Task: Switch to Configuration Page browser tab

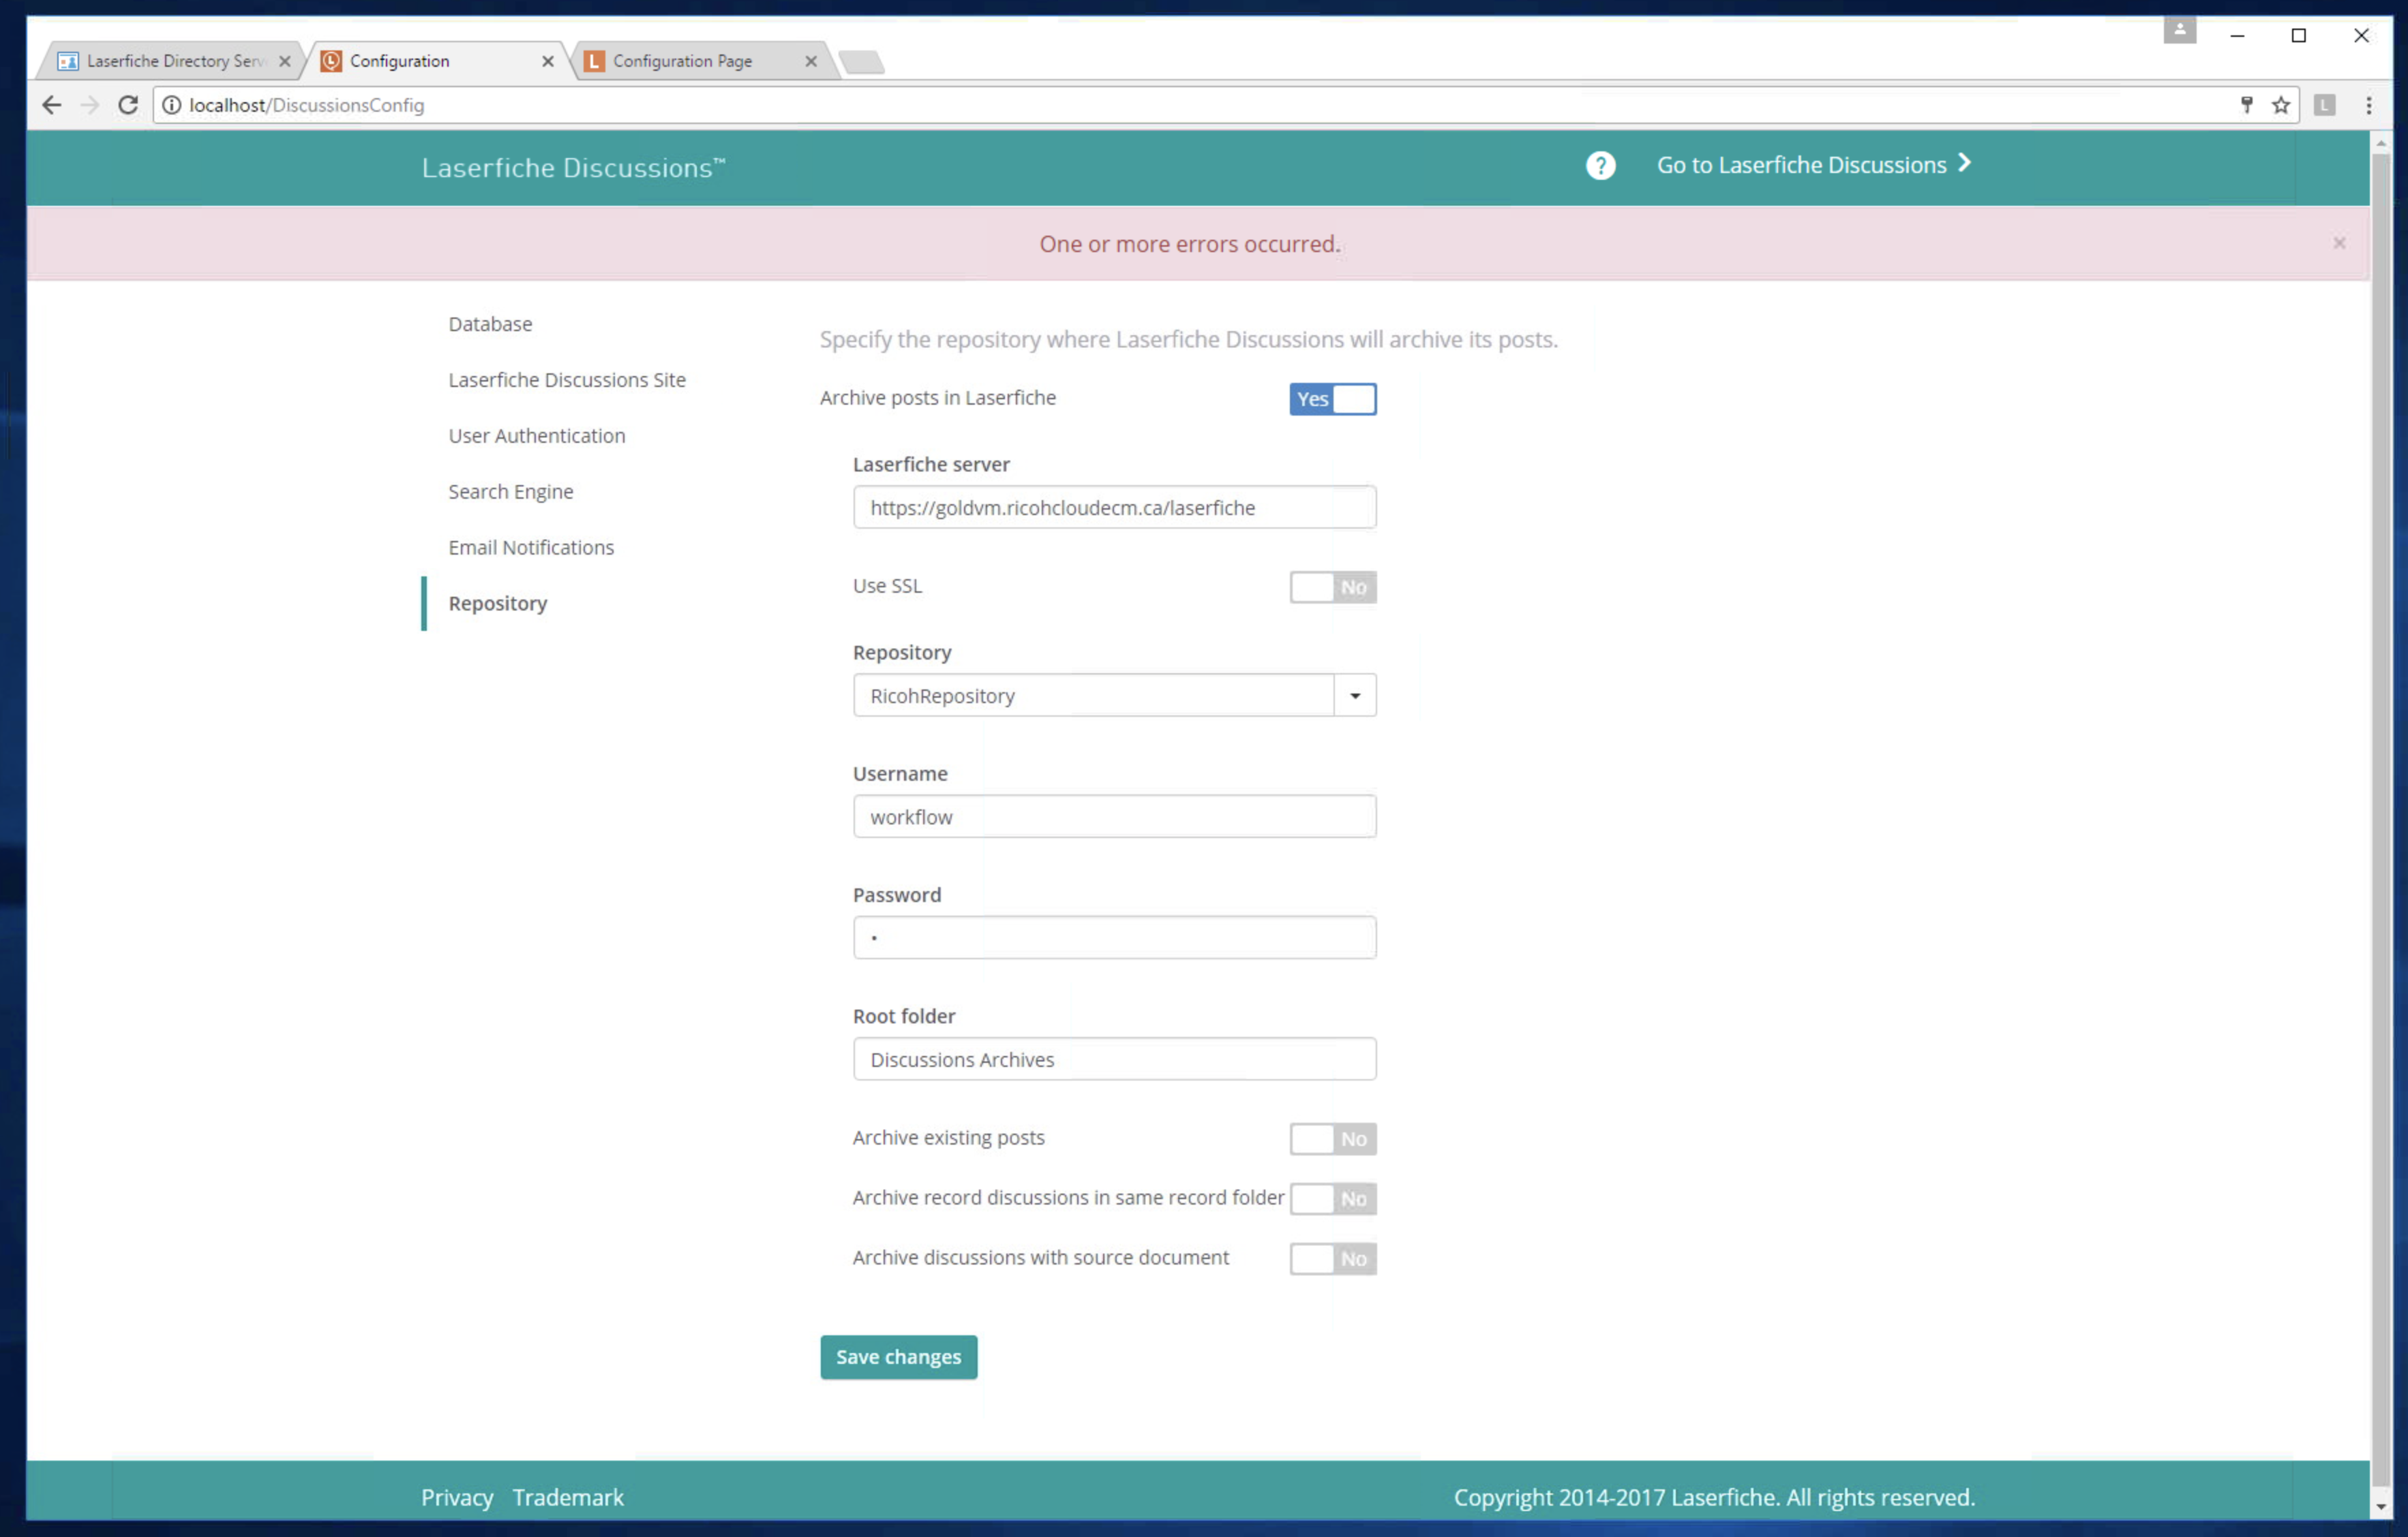Action: point(682,61)
